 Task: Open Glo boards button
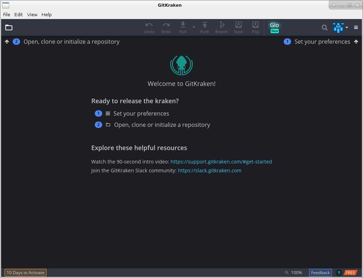point(275,27)
